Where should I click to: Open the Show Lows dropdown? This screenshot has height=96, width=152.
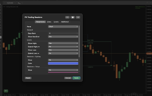(63, 50)
